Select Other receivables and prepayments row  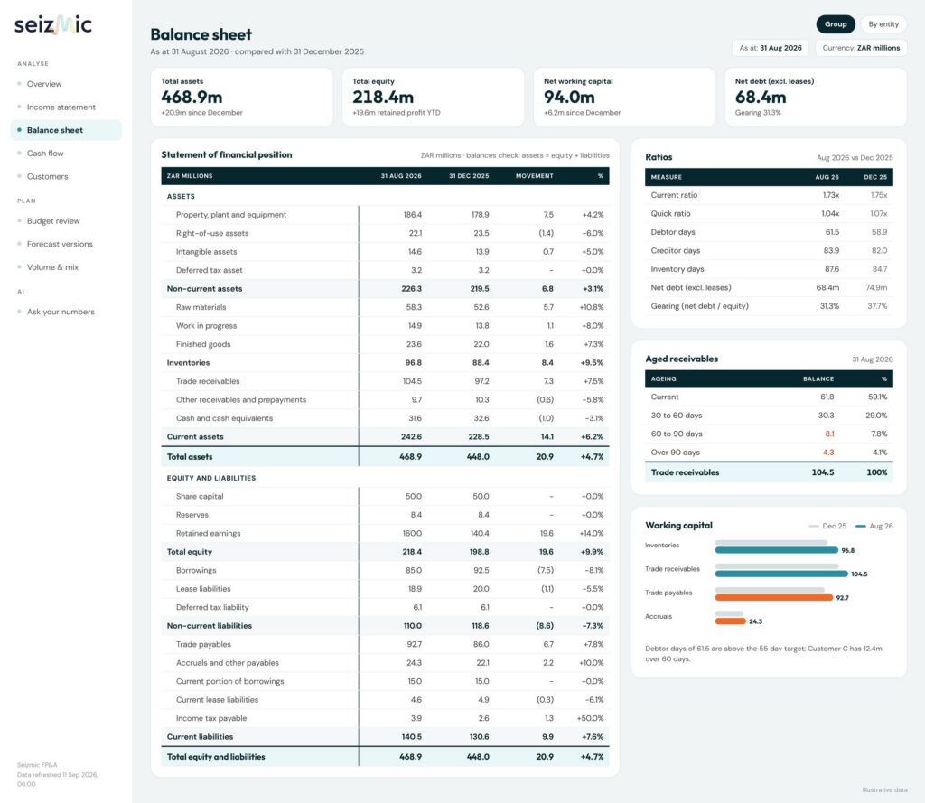pyautogui.click(x=385, y=399)
